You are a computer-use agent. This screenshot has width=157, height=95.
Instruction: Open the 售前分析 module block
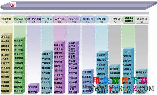coord(18,91)
